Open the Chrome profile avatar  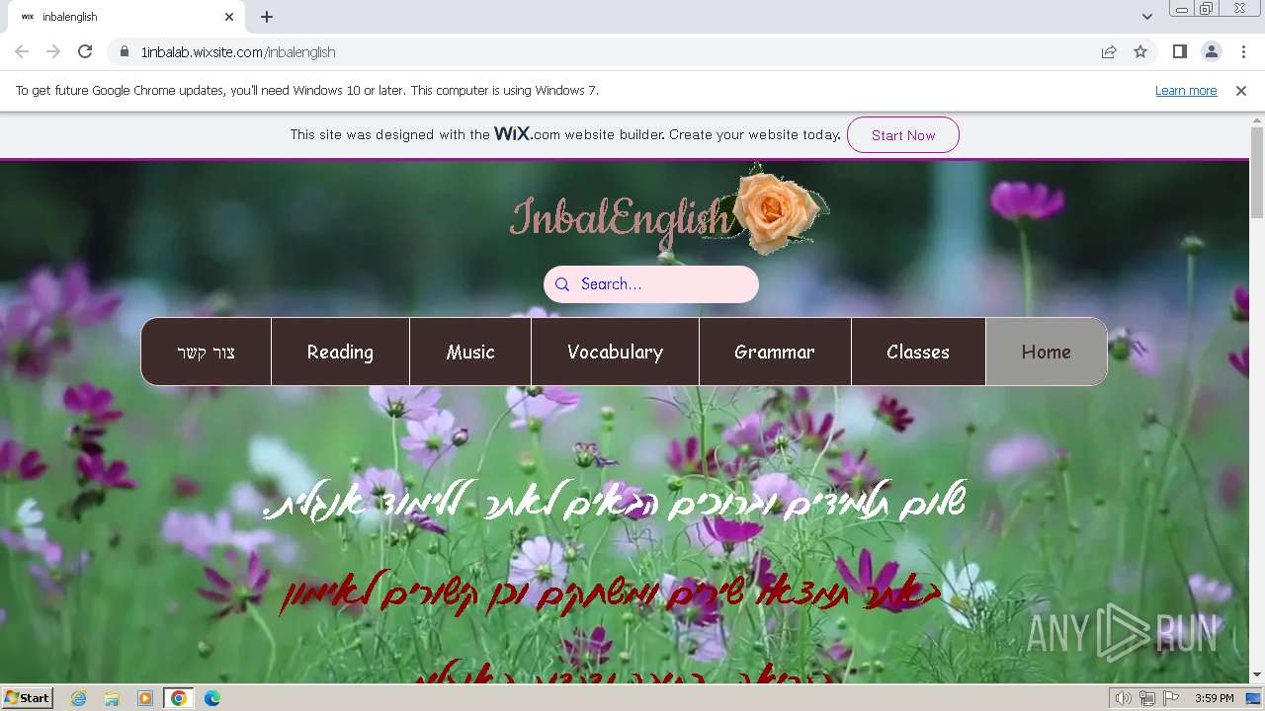(1211, 51)
